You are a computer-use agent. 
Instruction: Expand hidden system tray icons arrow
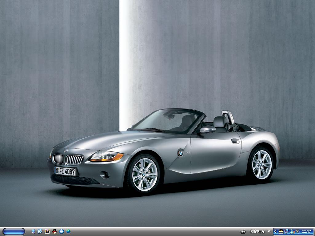276,231
